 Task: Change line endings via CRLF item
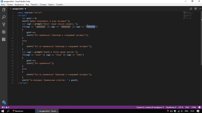click(187, 107)
